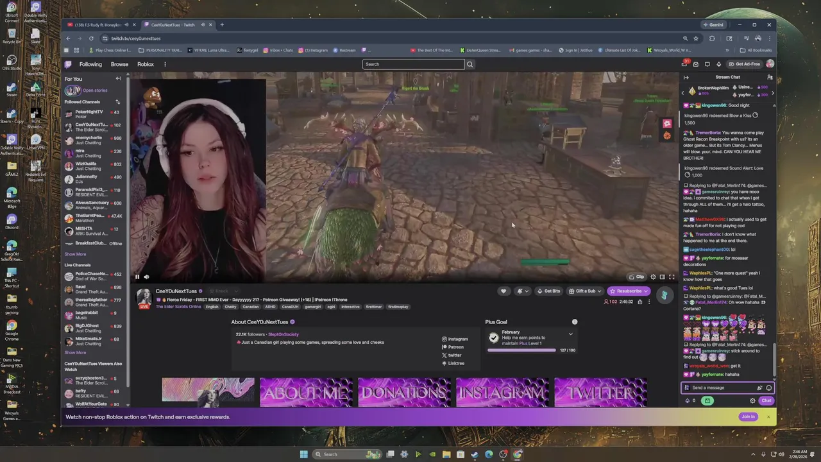Screen dimensions: 821x462
Task: Click the Plus Goal info icon
Action: coord(575,321)
